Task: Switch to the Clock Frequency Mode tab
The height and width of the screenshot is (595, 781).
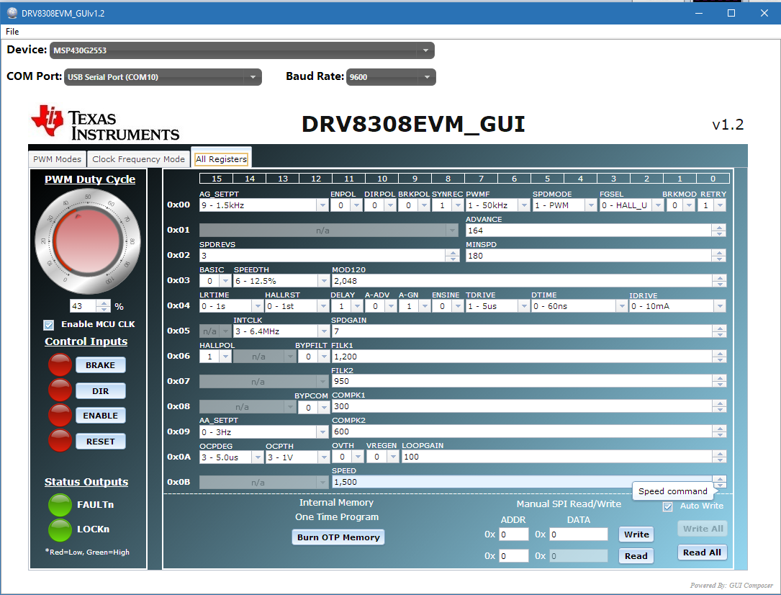Action: coord(138,159)
